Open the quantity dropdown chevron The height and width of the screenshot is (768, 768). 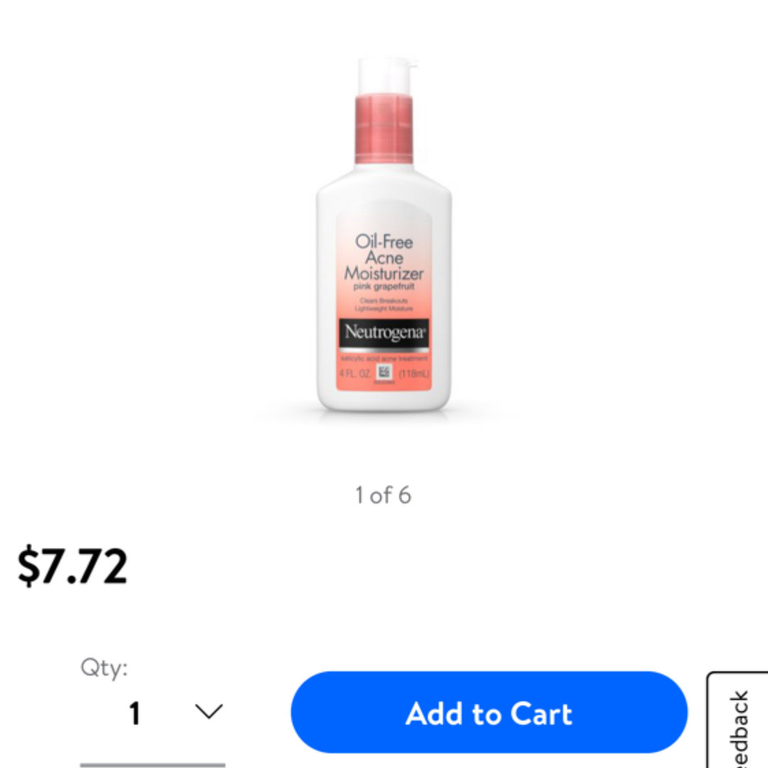pyautogui.click(x=208, y=712)
